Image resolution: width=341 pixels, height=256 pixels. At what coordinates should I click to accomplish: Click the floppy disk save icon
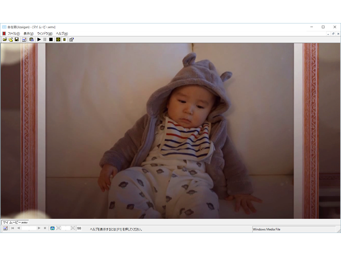[17, 39]
